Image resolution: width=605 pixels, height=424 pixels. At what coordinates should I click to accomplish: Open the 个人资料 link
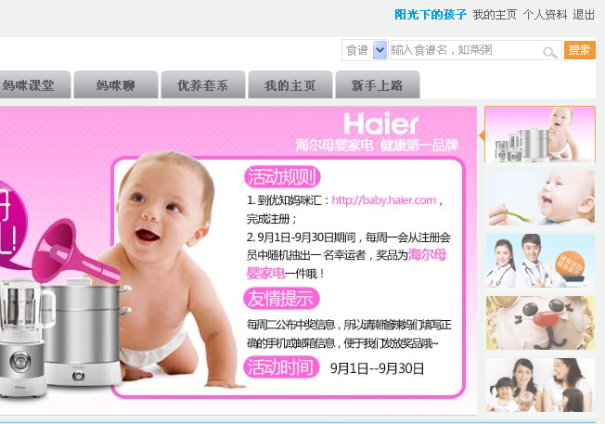point(545,15)
